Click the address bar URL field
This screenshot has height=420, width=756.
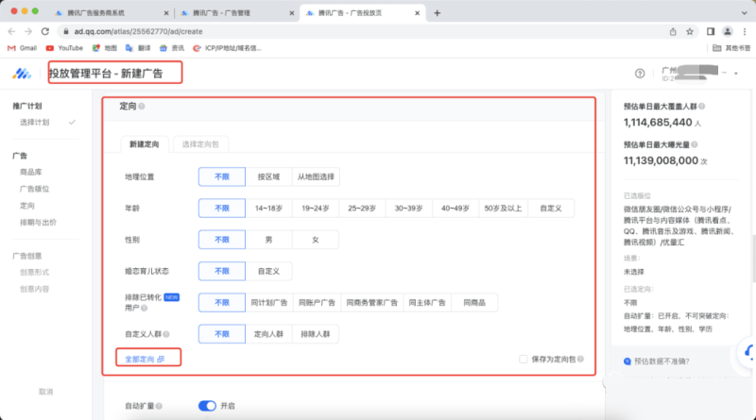click(362, 31)
